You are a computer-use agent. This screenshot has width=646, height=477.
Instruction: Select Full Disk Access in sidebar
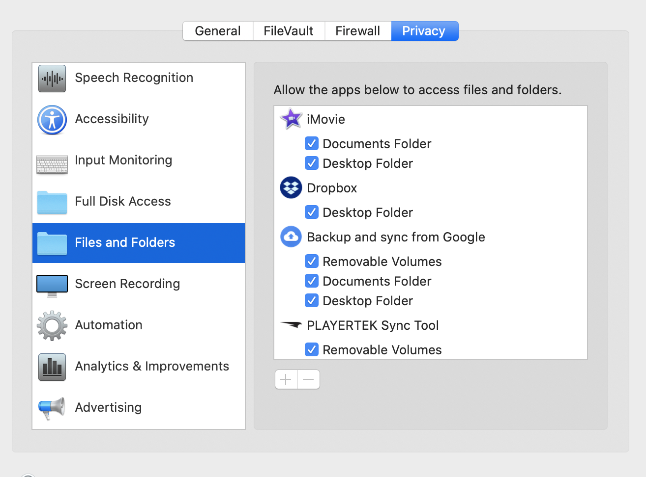coord(123,201)
